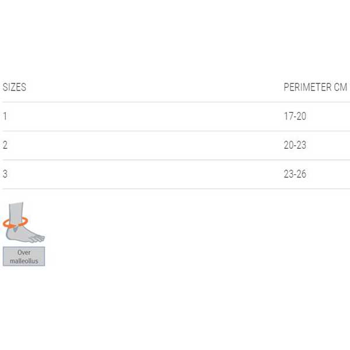Click the 20-23 perimeter value
This screenshot has width=350, height=350.
pyautogui.click(x=295, y=145)
